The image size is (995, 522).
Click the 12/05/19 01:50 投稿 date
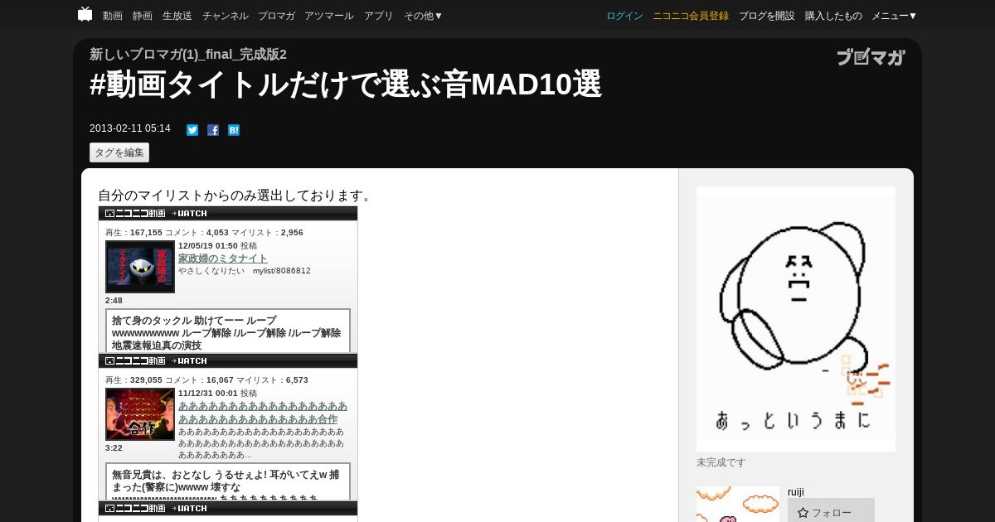[x=218, y=246]
